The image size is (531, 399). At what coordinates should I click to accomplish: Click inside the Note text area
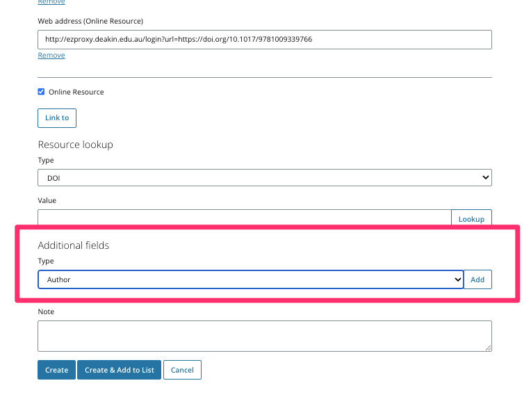coord(264,336)
